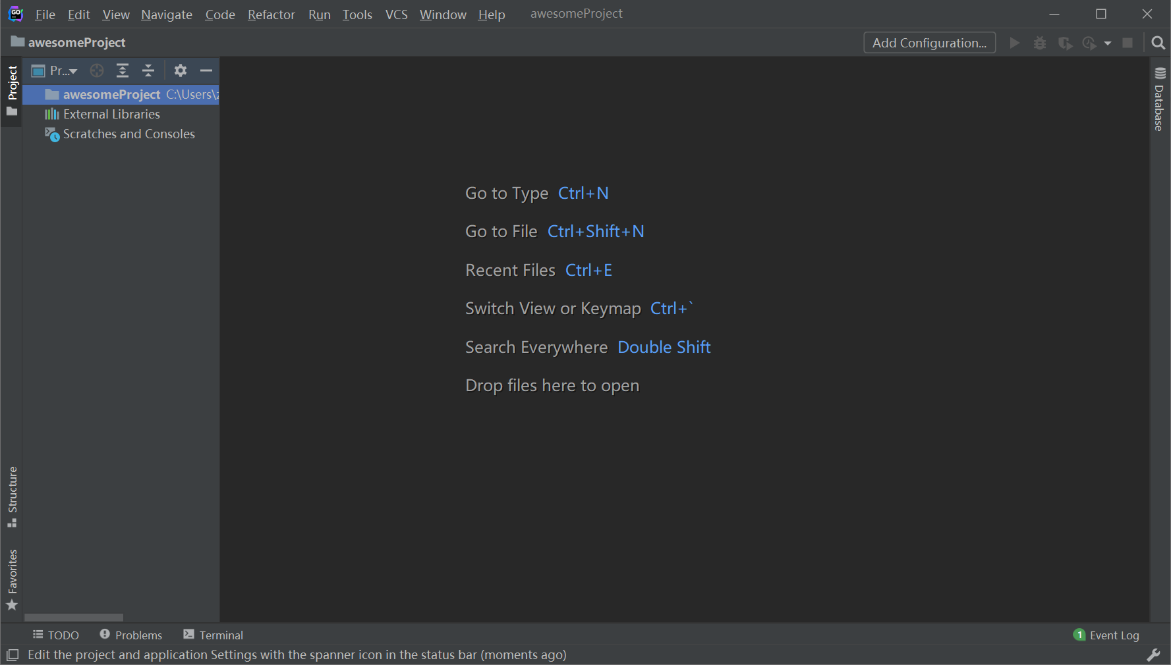Open the Refactor menu
Viewport: 1171px width, 665px height.
pos(271,14)
